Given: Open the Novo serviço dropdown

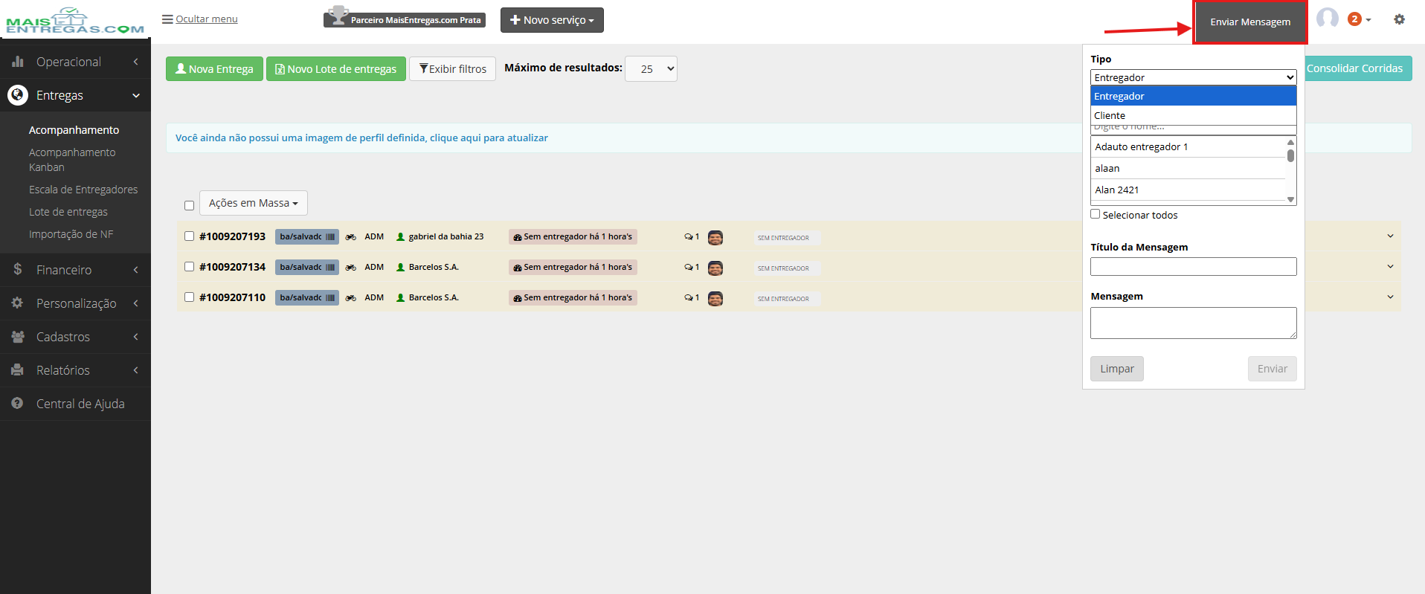Looking at the screenshot, I should [x=552, y=20].
